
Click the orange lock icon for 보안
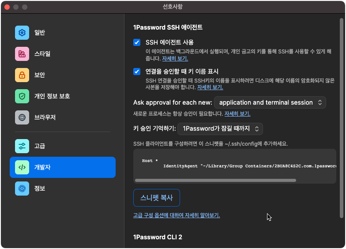click(22, 75)
